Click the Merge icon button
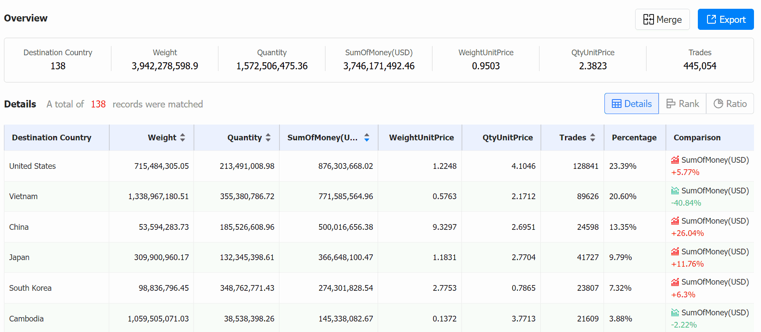This screenshot has height=332, width=761. pos(662,19)
